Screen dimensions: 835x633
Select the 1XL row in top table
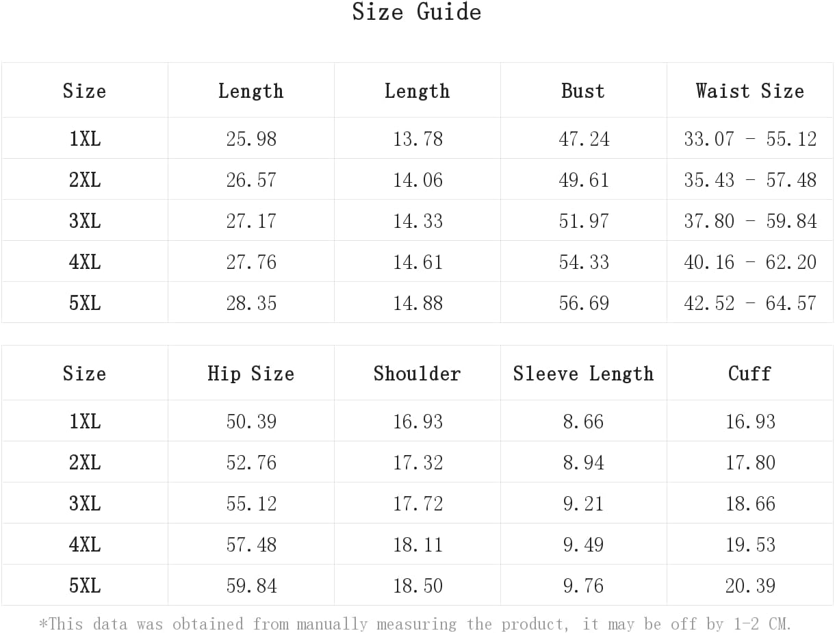coord(85,139)
